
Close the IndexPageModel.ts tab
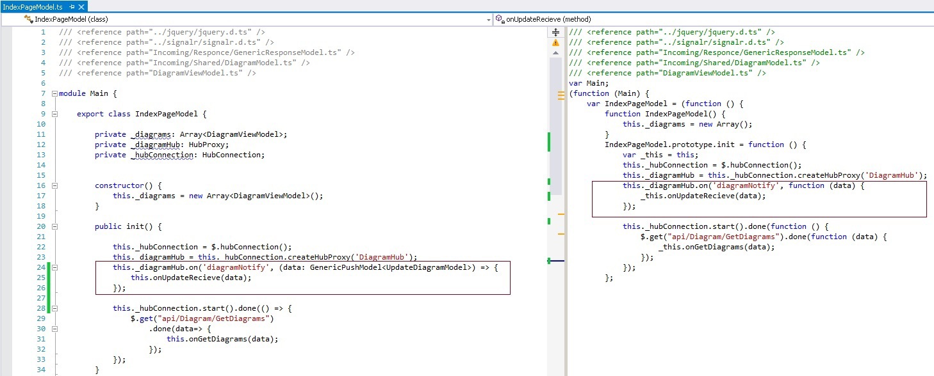[81, 6]
